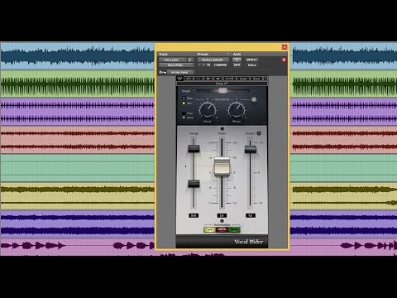Close the Vocal Rider plugin window
Image resolution: width=397 pixels, height=298 pixels.
tap(285, 47)
